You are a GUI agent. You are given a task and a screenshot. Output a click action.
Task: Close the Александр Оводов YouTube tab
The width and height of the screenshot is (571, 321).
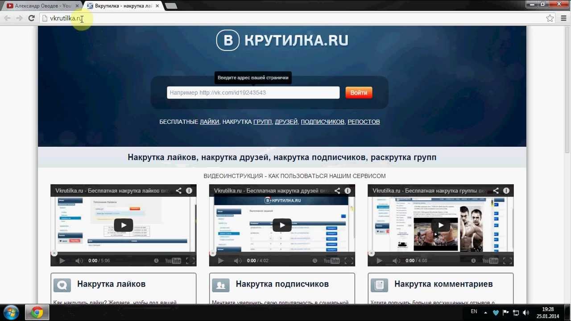(x=77, y=6)
